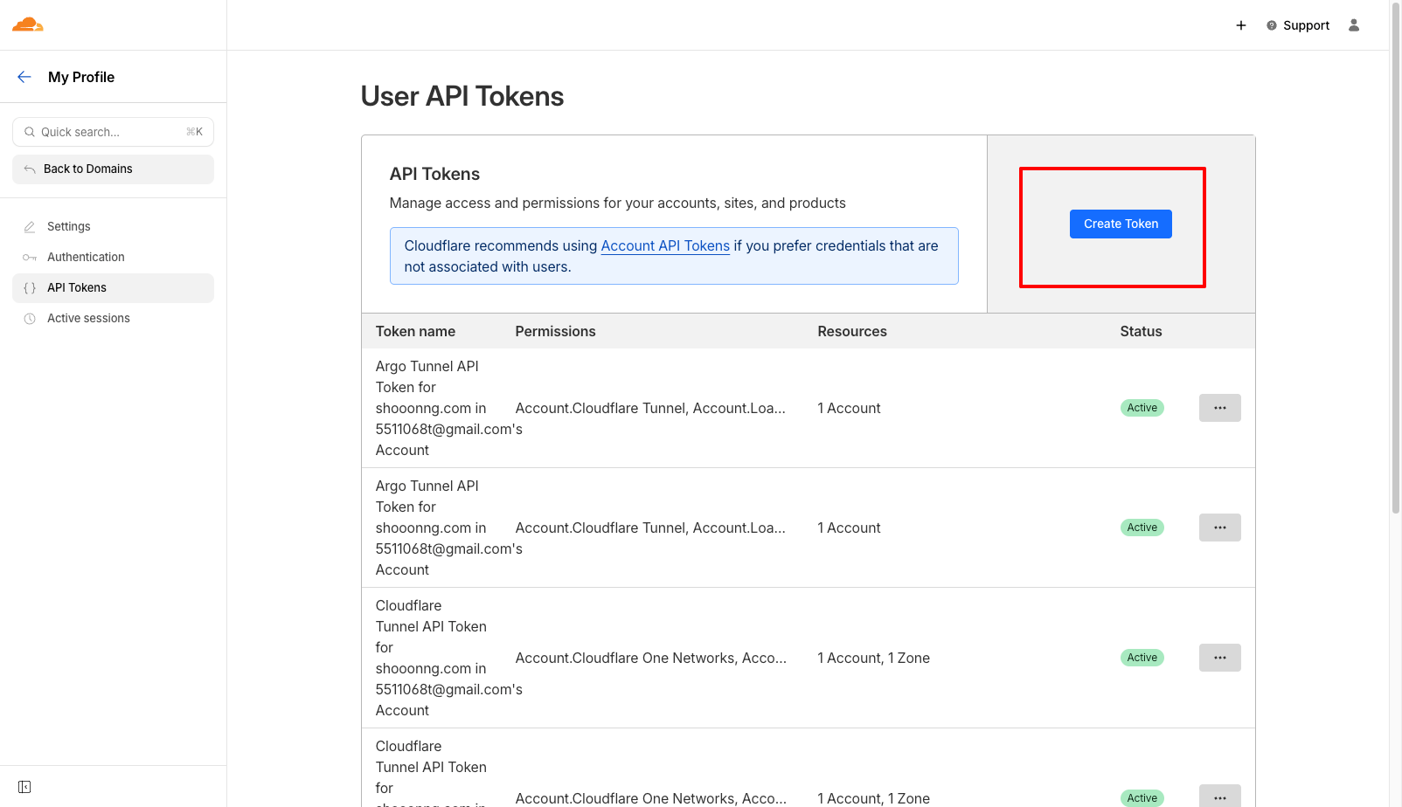Click the Settings pencil icon
This screenshot has height=807, width=1402.
(30, 226)
